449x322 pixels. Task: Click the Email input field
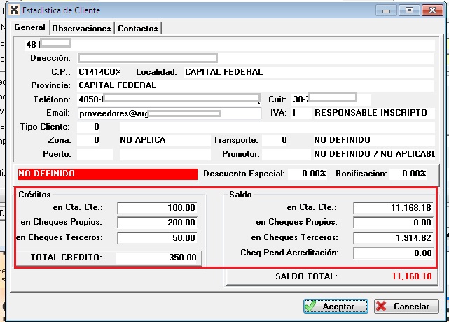(170, 113)
